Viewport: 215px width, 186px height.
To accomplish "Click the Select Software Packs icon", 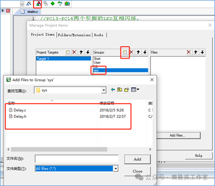I will 60,4.
